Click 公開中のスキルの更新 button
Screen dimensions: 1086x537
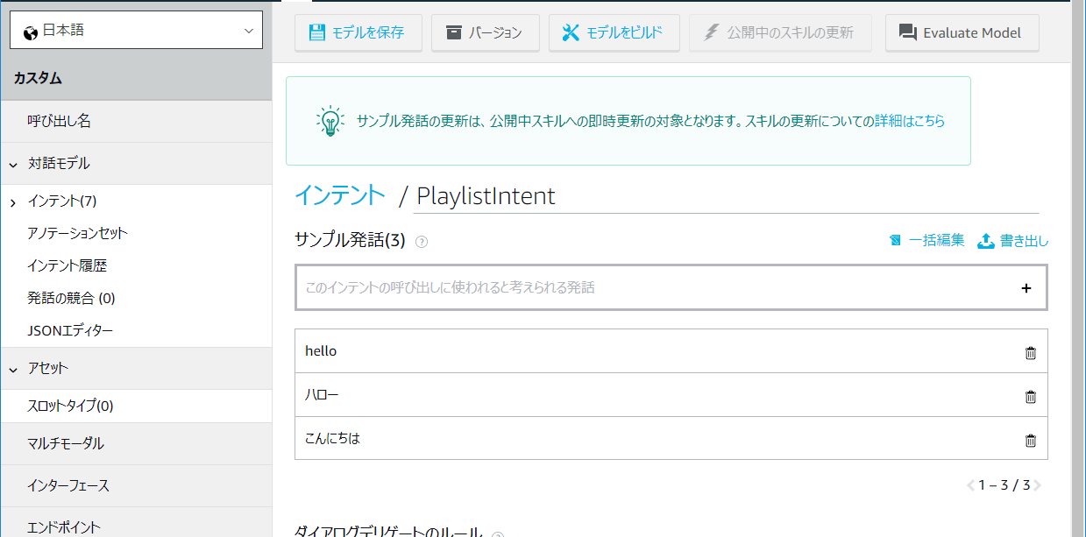coord(779,33)
